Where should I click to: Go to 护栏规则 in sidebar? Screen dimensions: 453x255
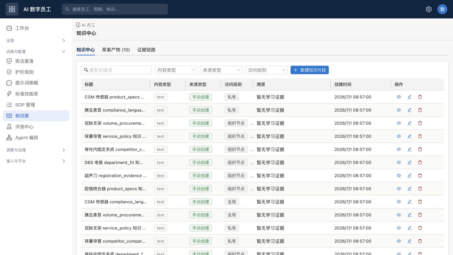coord(36,72)
